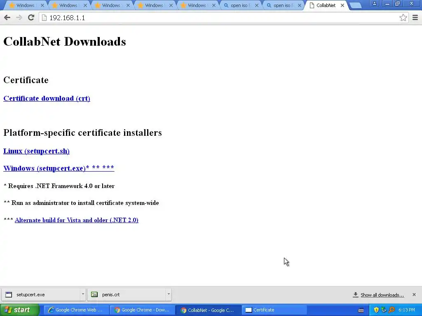
Task: Switch to the CollabNet tab
Action: click(x=326, y=5)
